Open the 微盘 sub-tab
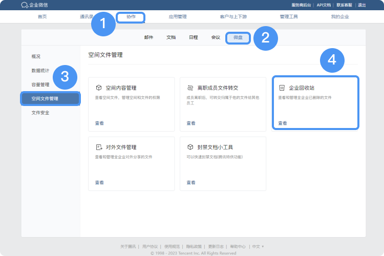Viewport: 384px width, 256px height. click(238, 37)
